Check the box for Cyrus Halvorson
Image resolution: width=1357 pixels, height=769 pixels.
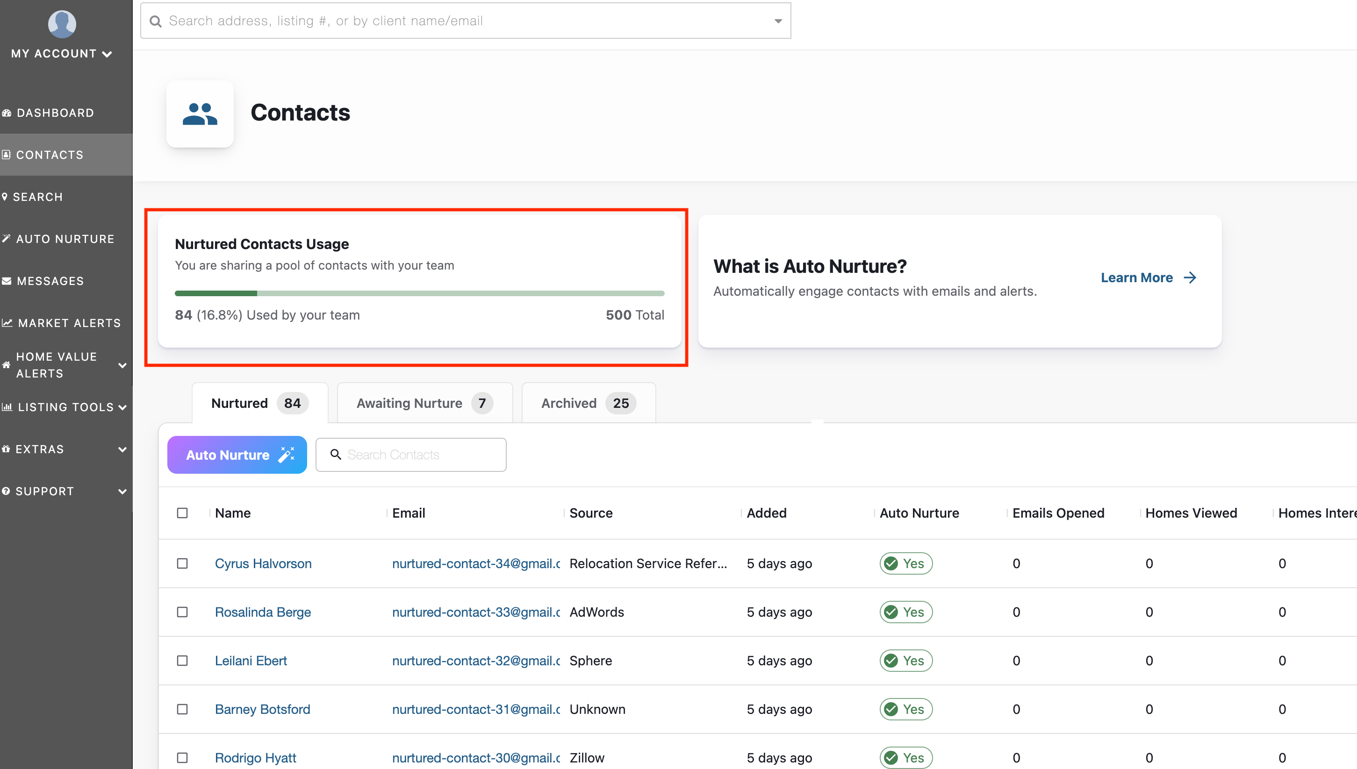[182, 563]
